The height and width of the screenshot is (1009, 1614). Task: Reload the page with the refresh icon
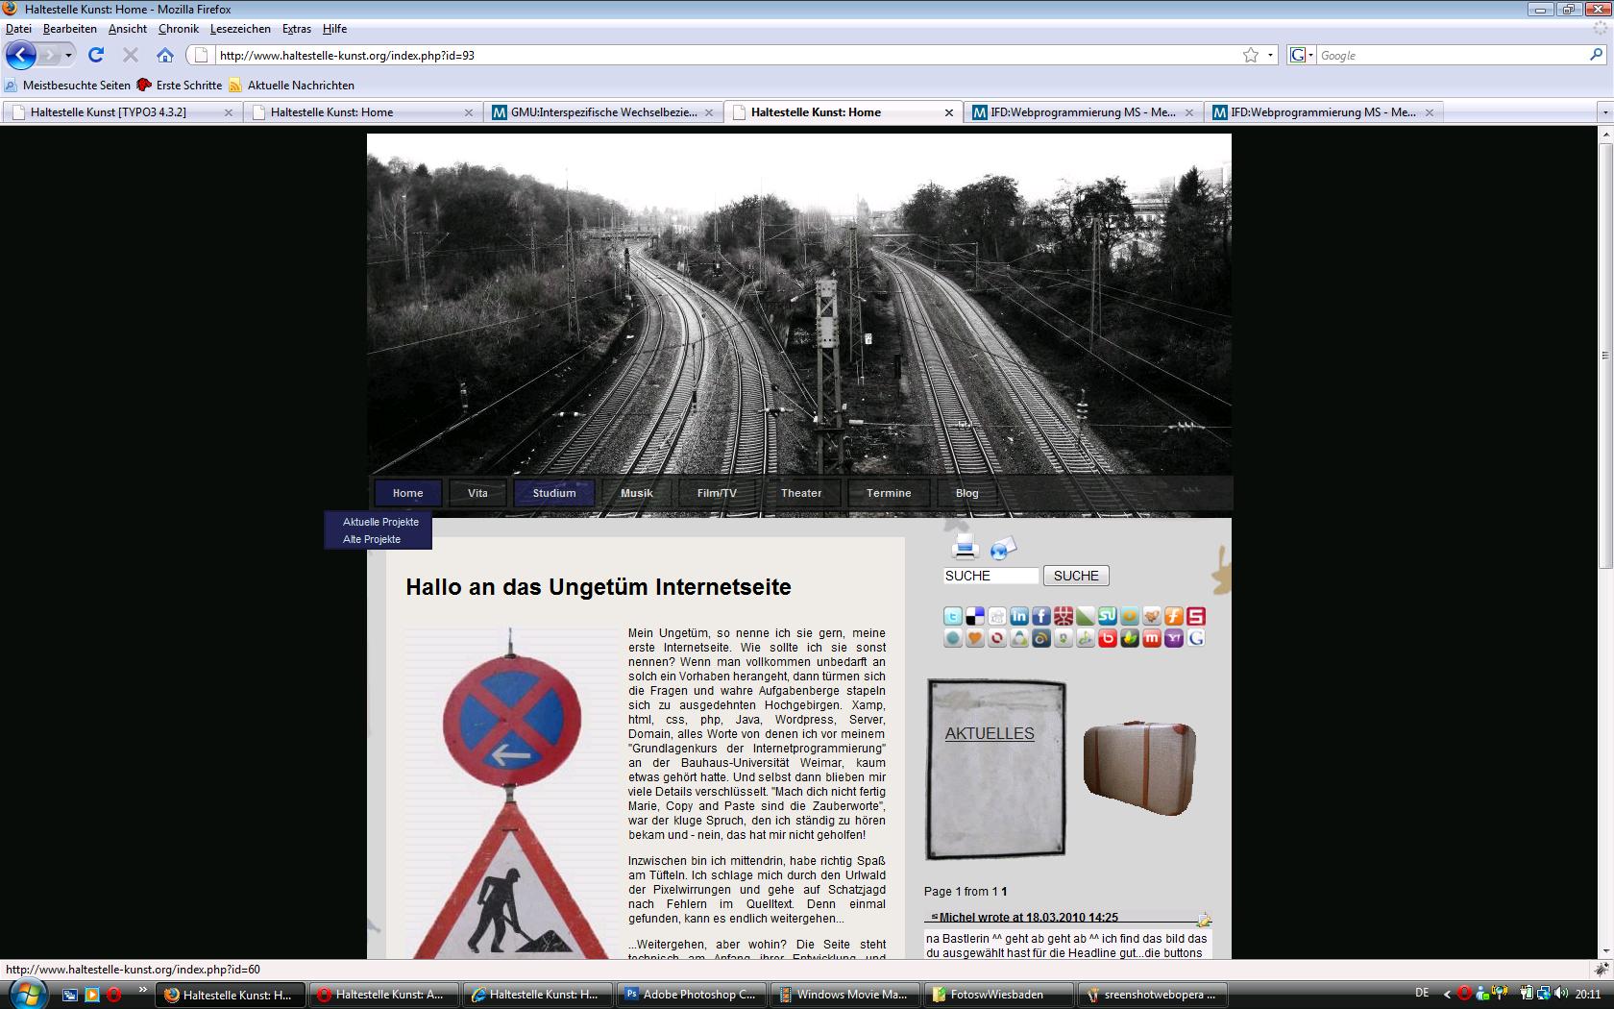point(96,55)
